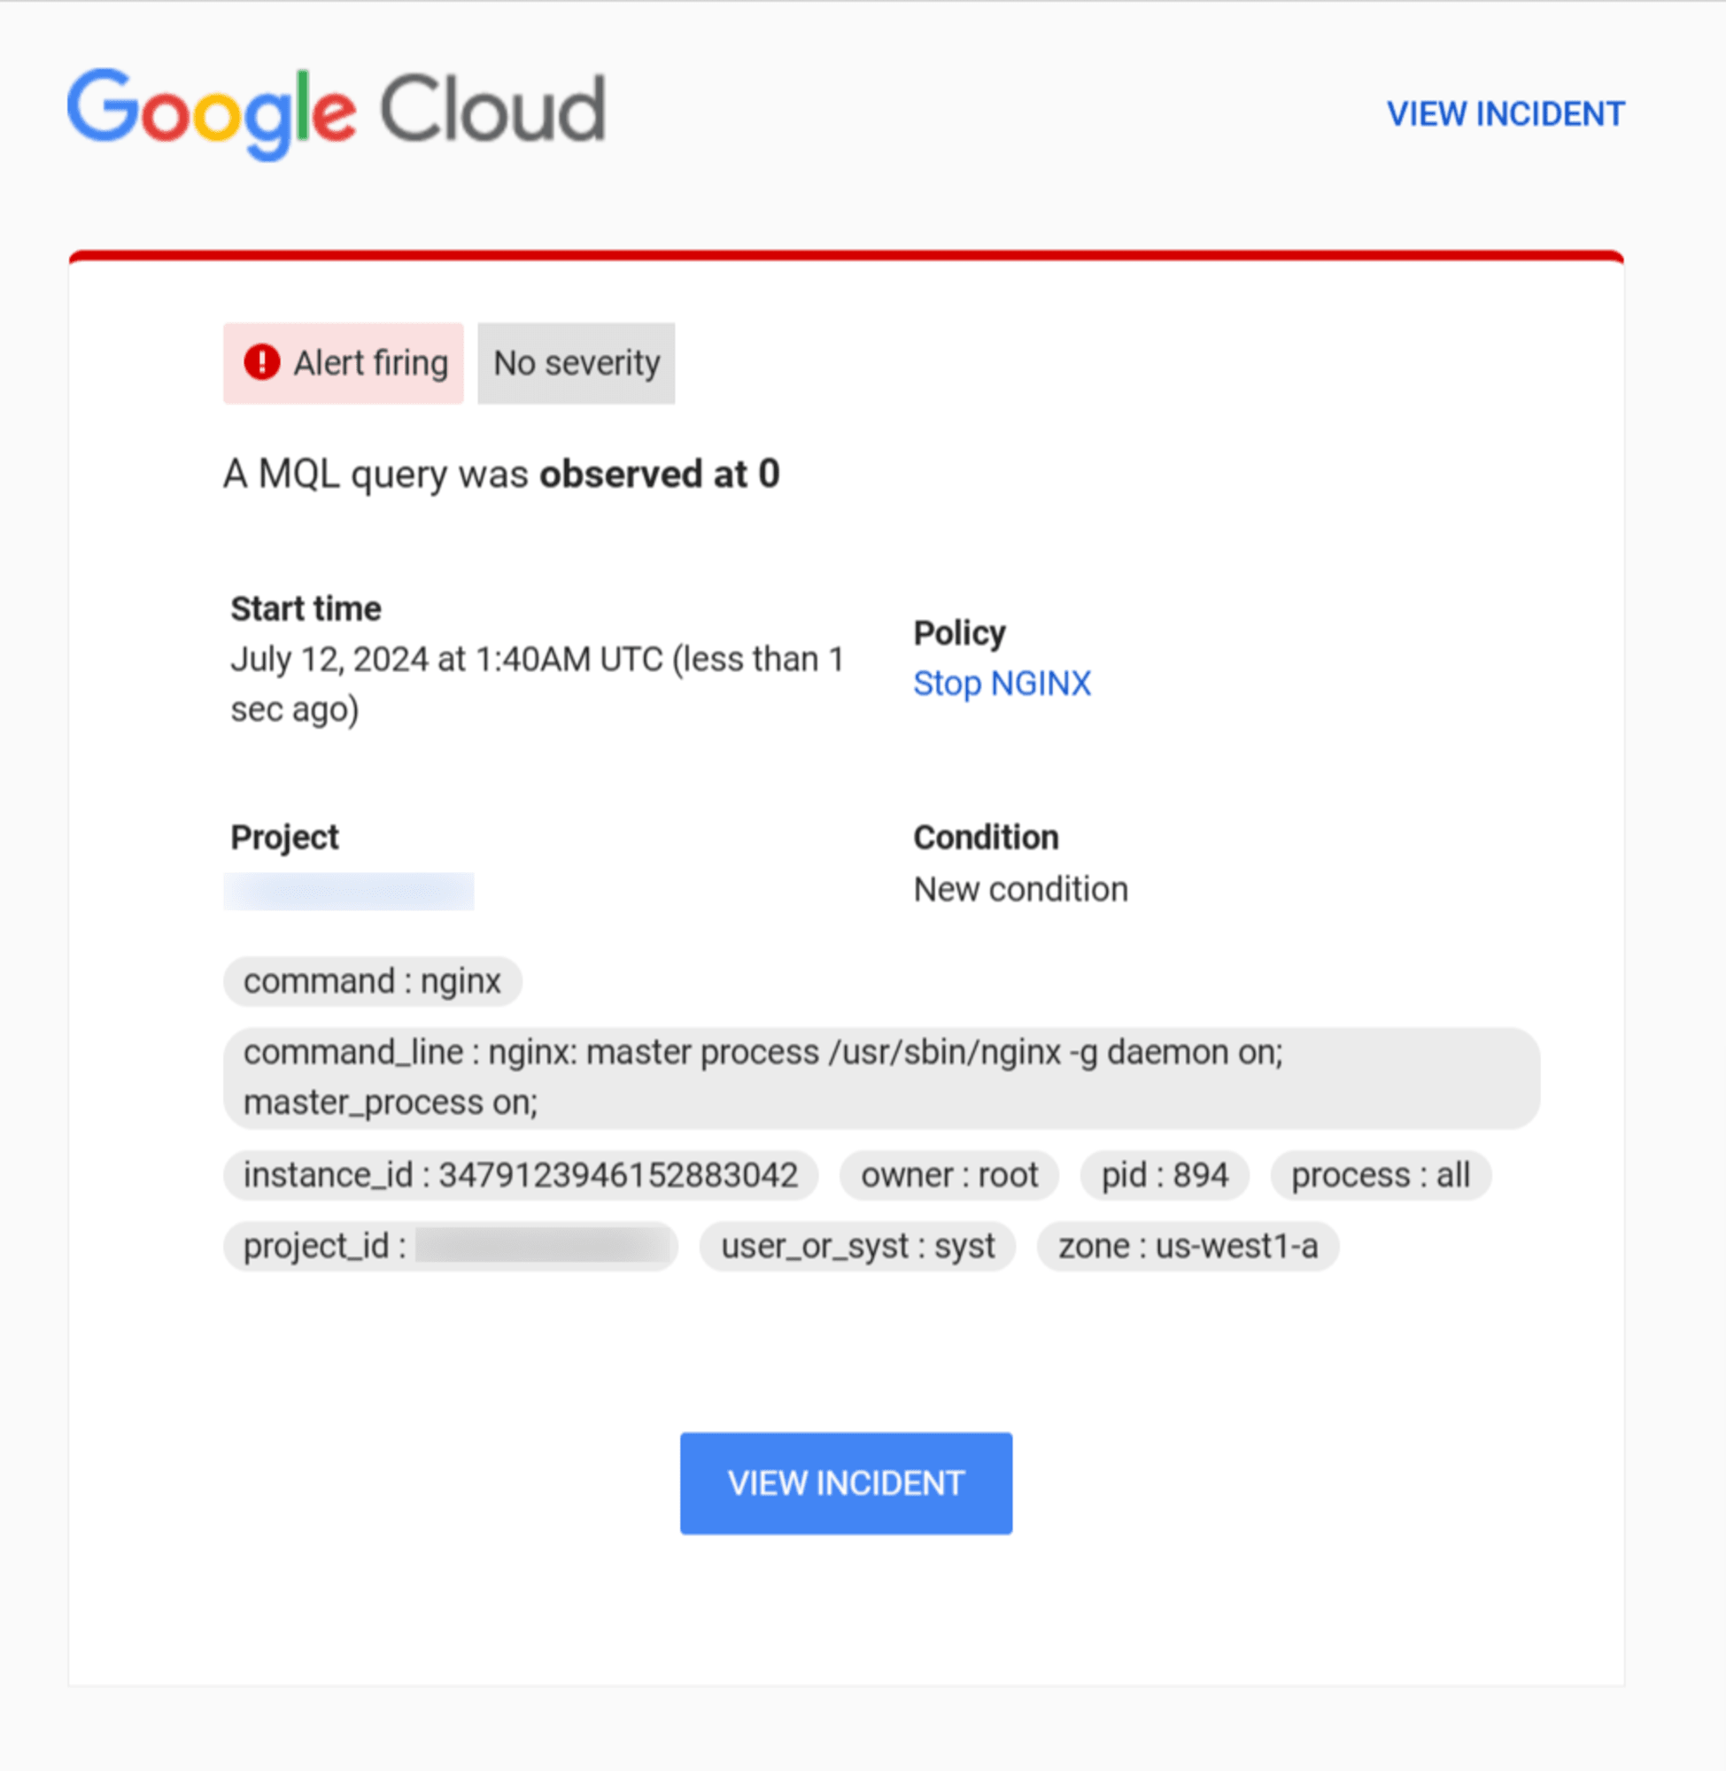Click the Policy heading
The width and height of the screenshot is (1726, 1771).
959,633
